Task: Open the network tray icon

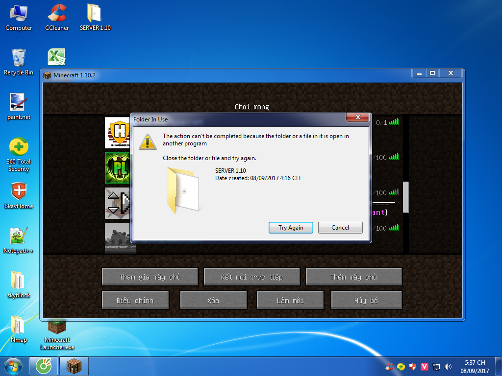Action: tap(436, 367)
